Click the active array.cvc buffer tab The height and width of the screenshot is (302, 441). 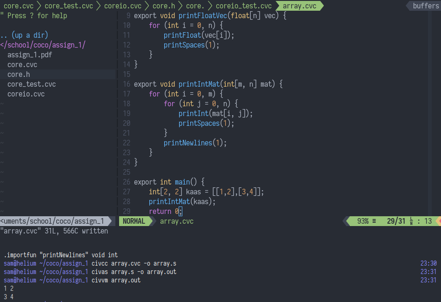299,6
